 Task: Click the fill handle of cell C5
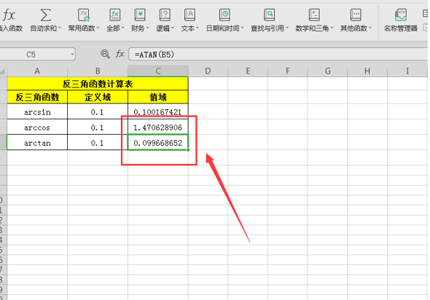click(188, 150)
